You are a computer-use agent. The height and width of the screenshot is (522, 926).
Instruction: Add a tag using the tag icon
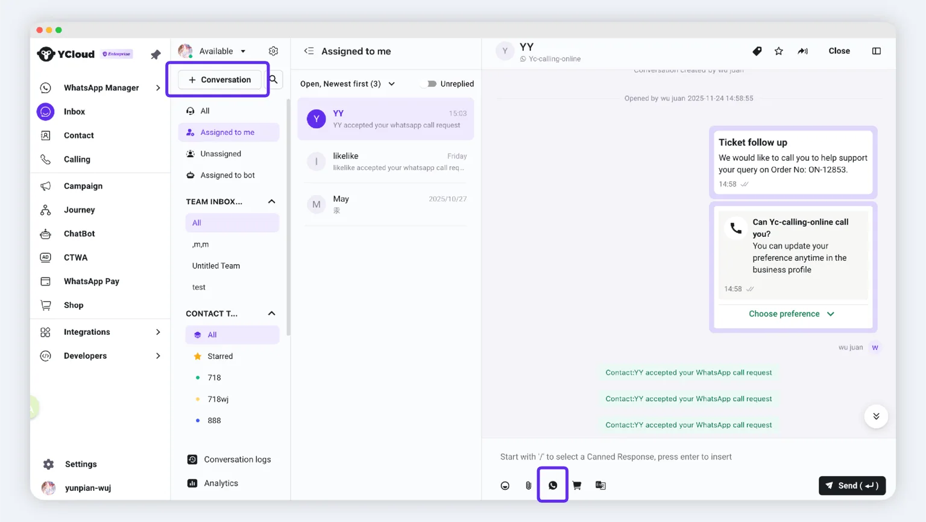tap(757, 51)
